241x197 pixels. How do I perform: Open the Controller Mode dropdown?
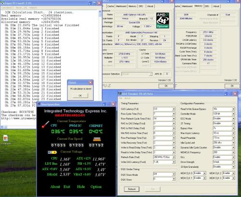click(x=233, y=114)
